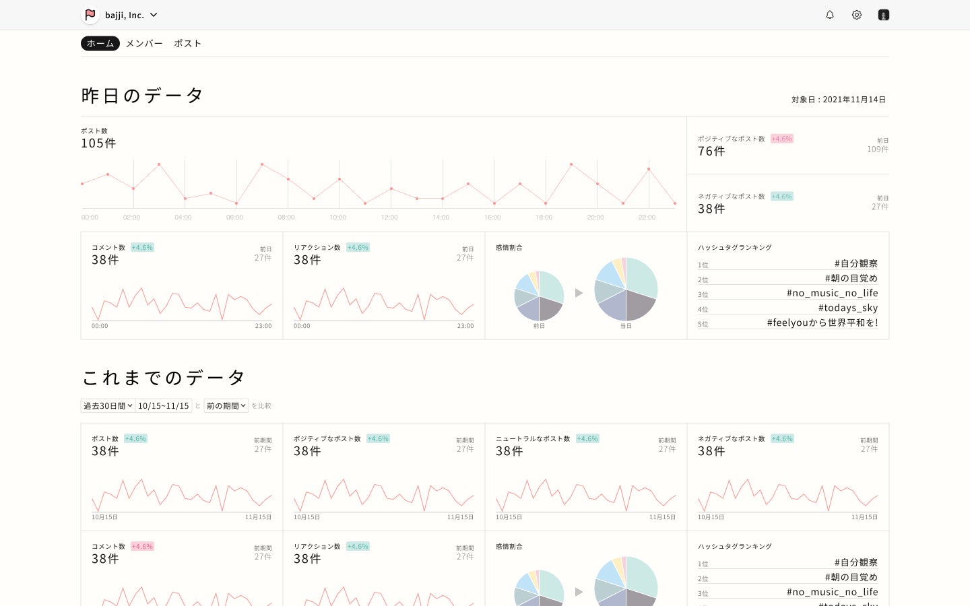The image size is (970, 606).
Task: Switch to the ポスト tab
Action: point(187,44)
